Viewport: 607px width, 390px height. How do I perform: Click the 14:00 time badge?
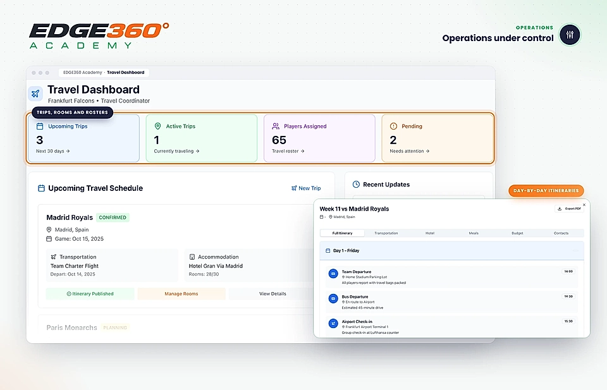tap(568, 271)
